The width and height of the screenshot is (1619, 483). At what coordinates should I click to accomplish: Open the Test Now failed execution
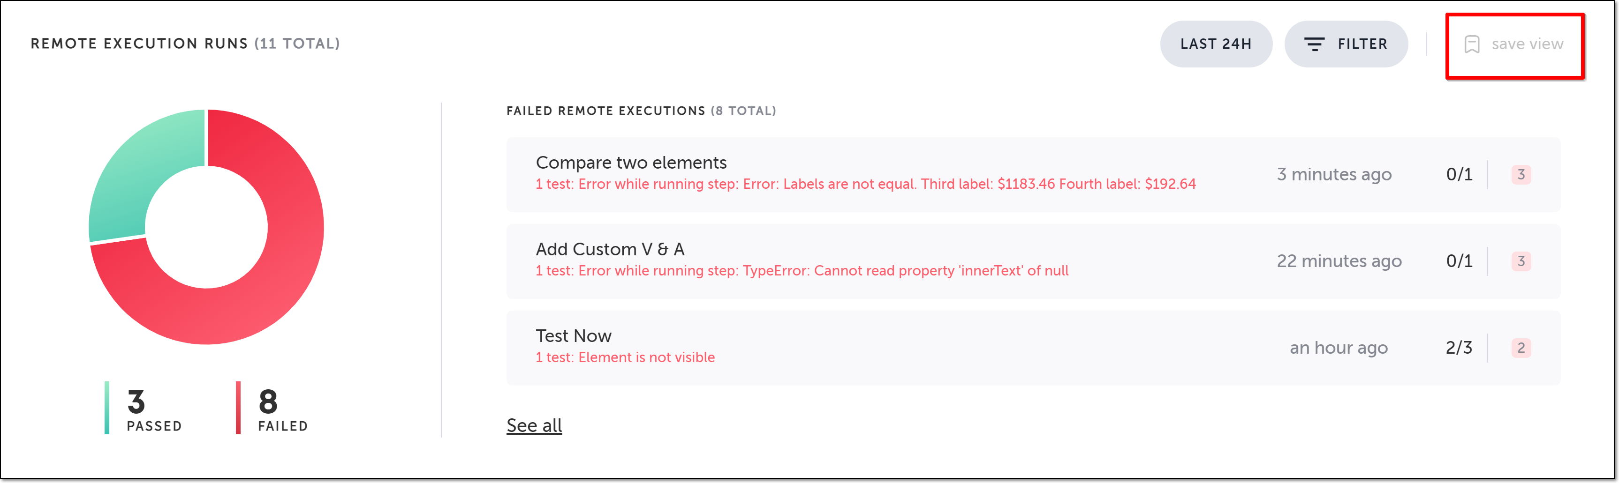pyautogui.click(x=573, y=336)
